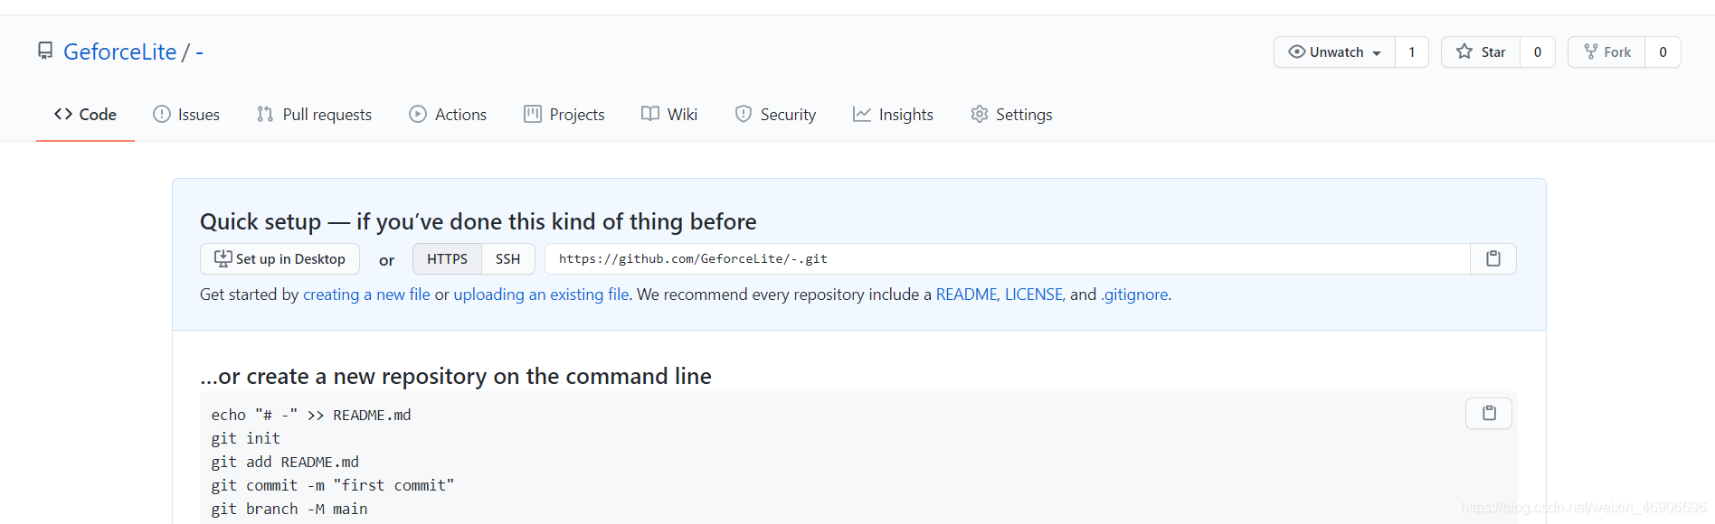
Task: Open the Wiki tab
Action: click(x=669, y=114)
